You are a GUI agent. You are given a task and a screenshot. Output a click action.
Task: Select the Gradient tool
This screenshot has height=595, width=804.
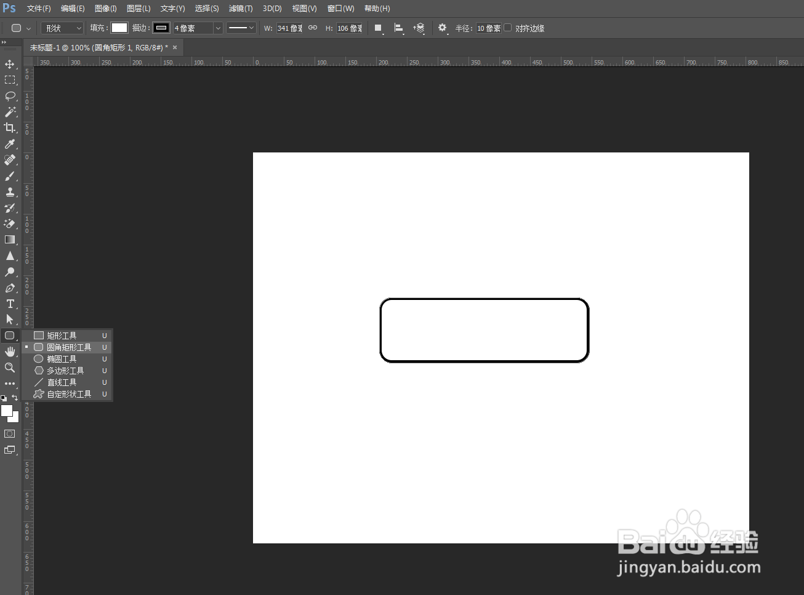click(10, 240)
